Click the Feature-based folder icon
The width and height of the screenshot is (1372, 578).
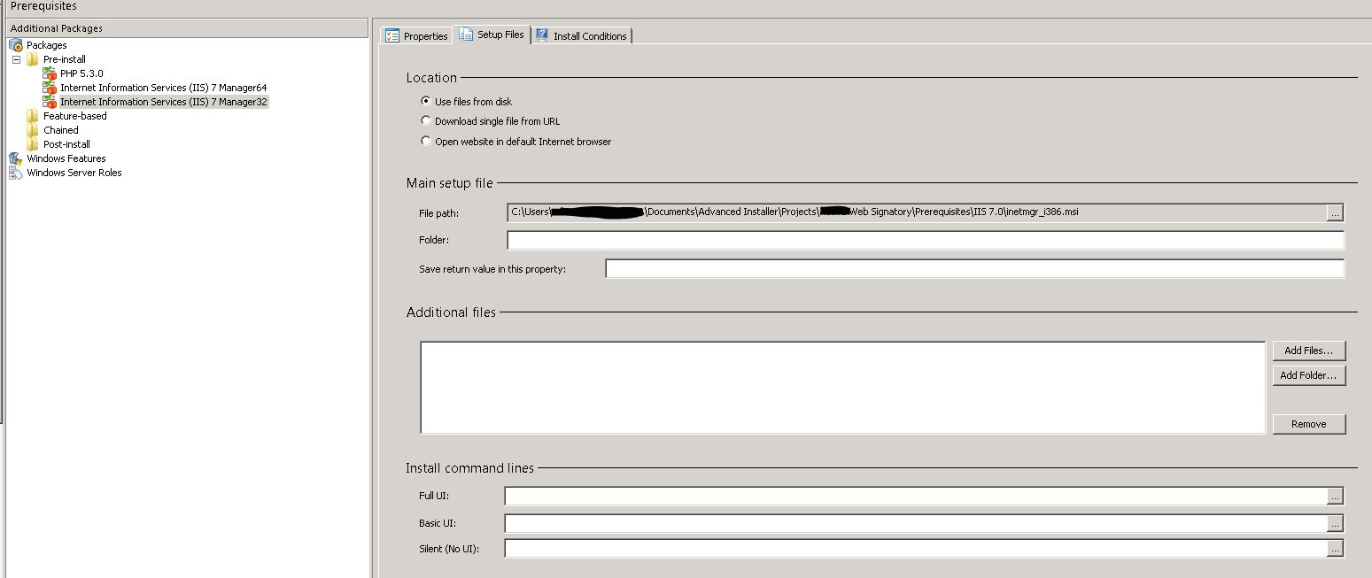click(x=33, y=116)
